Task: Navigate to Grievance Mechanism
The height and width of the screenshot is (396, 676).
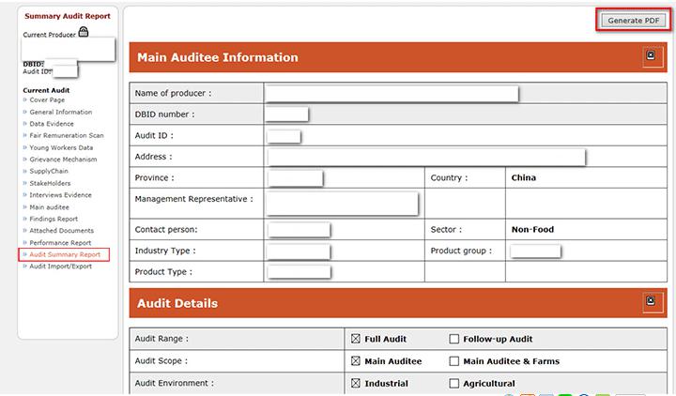Action: pyautogui.click(x=63, y=160)
